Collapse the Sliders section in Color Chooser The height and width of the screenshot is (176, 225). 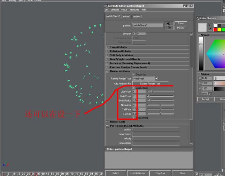(199, 74)
